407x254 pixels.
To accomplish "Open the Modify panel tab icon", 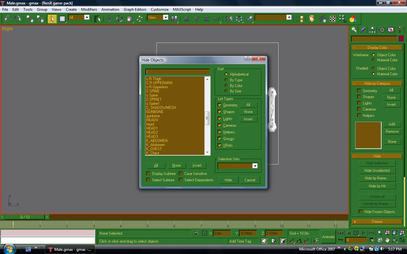I will click(363, 30).
